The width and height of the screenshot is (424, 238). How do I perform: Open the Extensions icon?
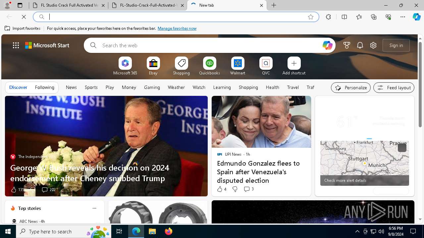click(x=328, y=17)
